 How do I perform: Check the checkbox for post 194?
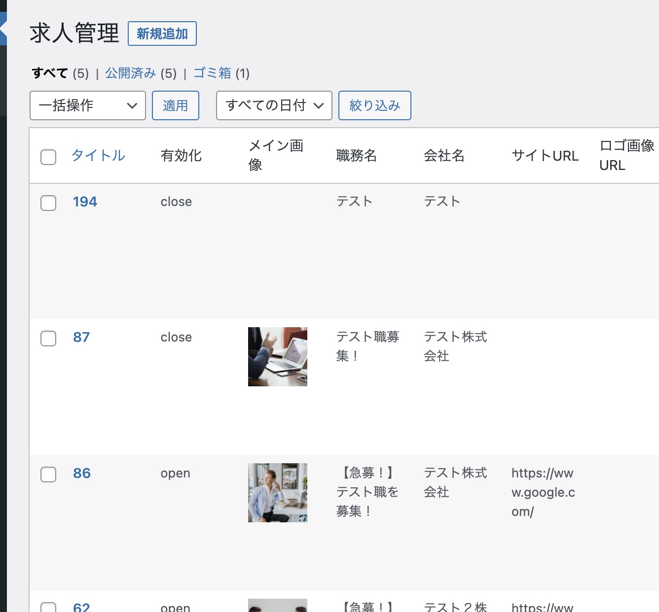click(x=48, y=203)
